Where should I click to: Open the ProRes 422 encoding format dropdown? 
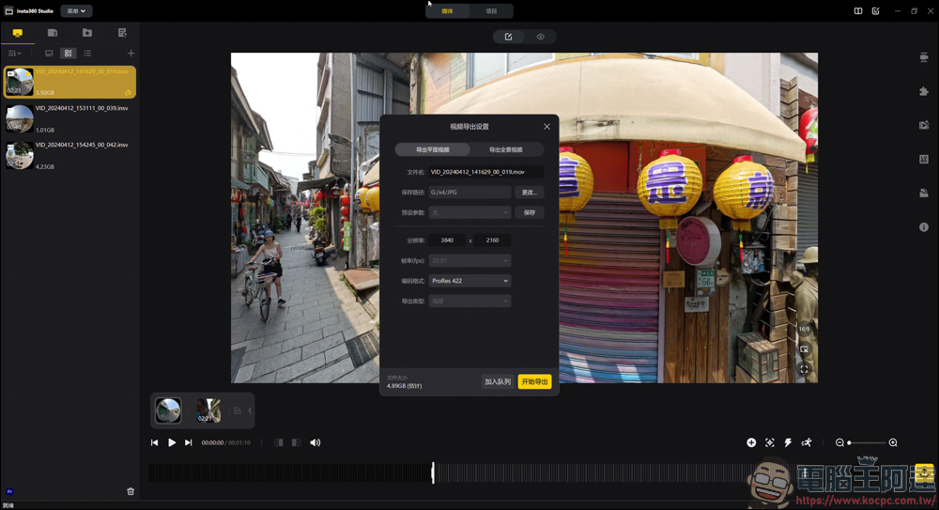coord(469,281)
